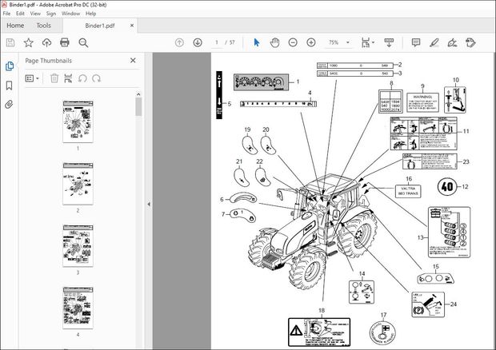Screen dimensions: 496x350
Task: Print the document using printer icon
Action: coord(65,42)
